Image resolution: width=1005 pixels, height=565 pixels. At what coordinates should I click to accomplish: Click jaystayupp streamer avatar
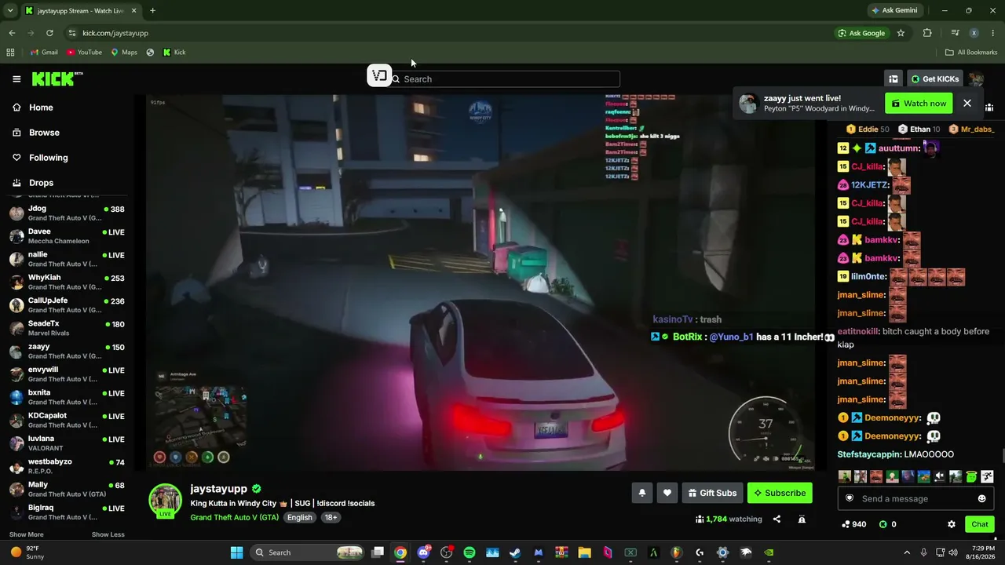click(166, 501)
